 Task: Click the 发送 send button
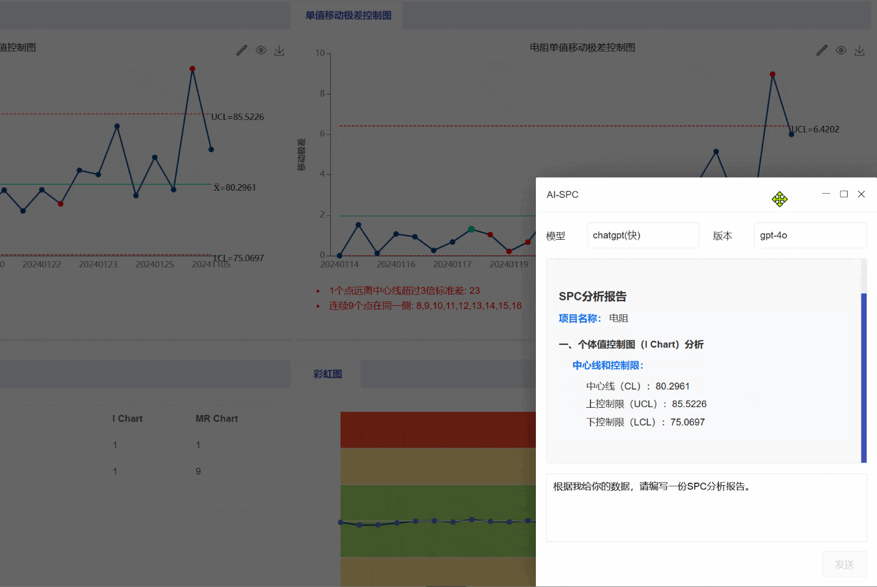[x=844, y=564]
